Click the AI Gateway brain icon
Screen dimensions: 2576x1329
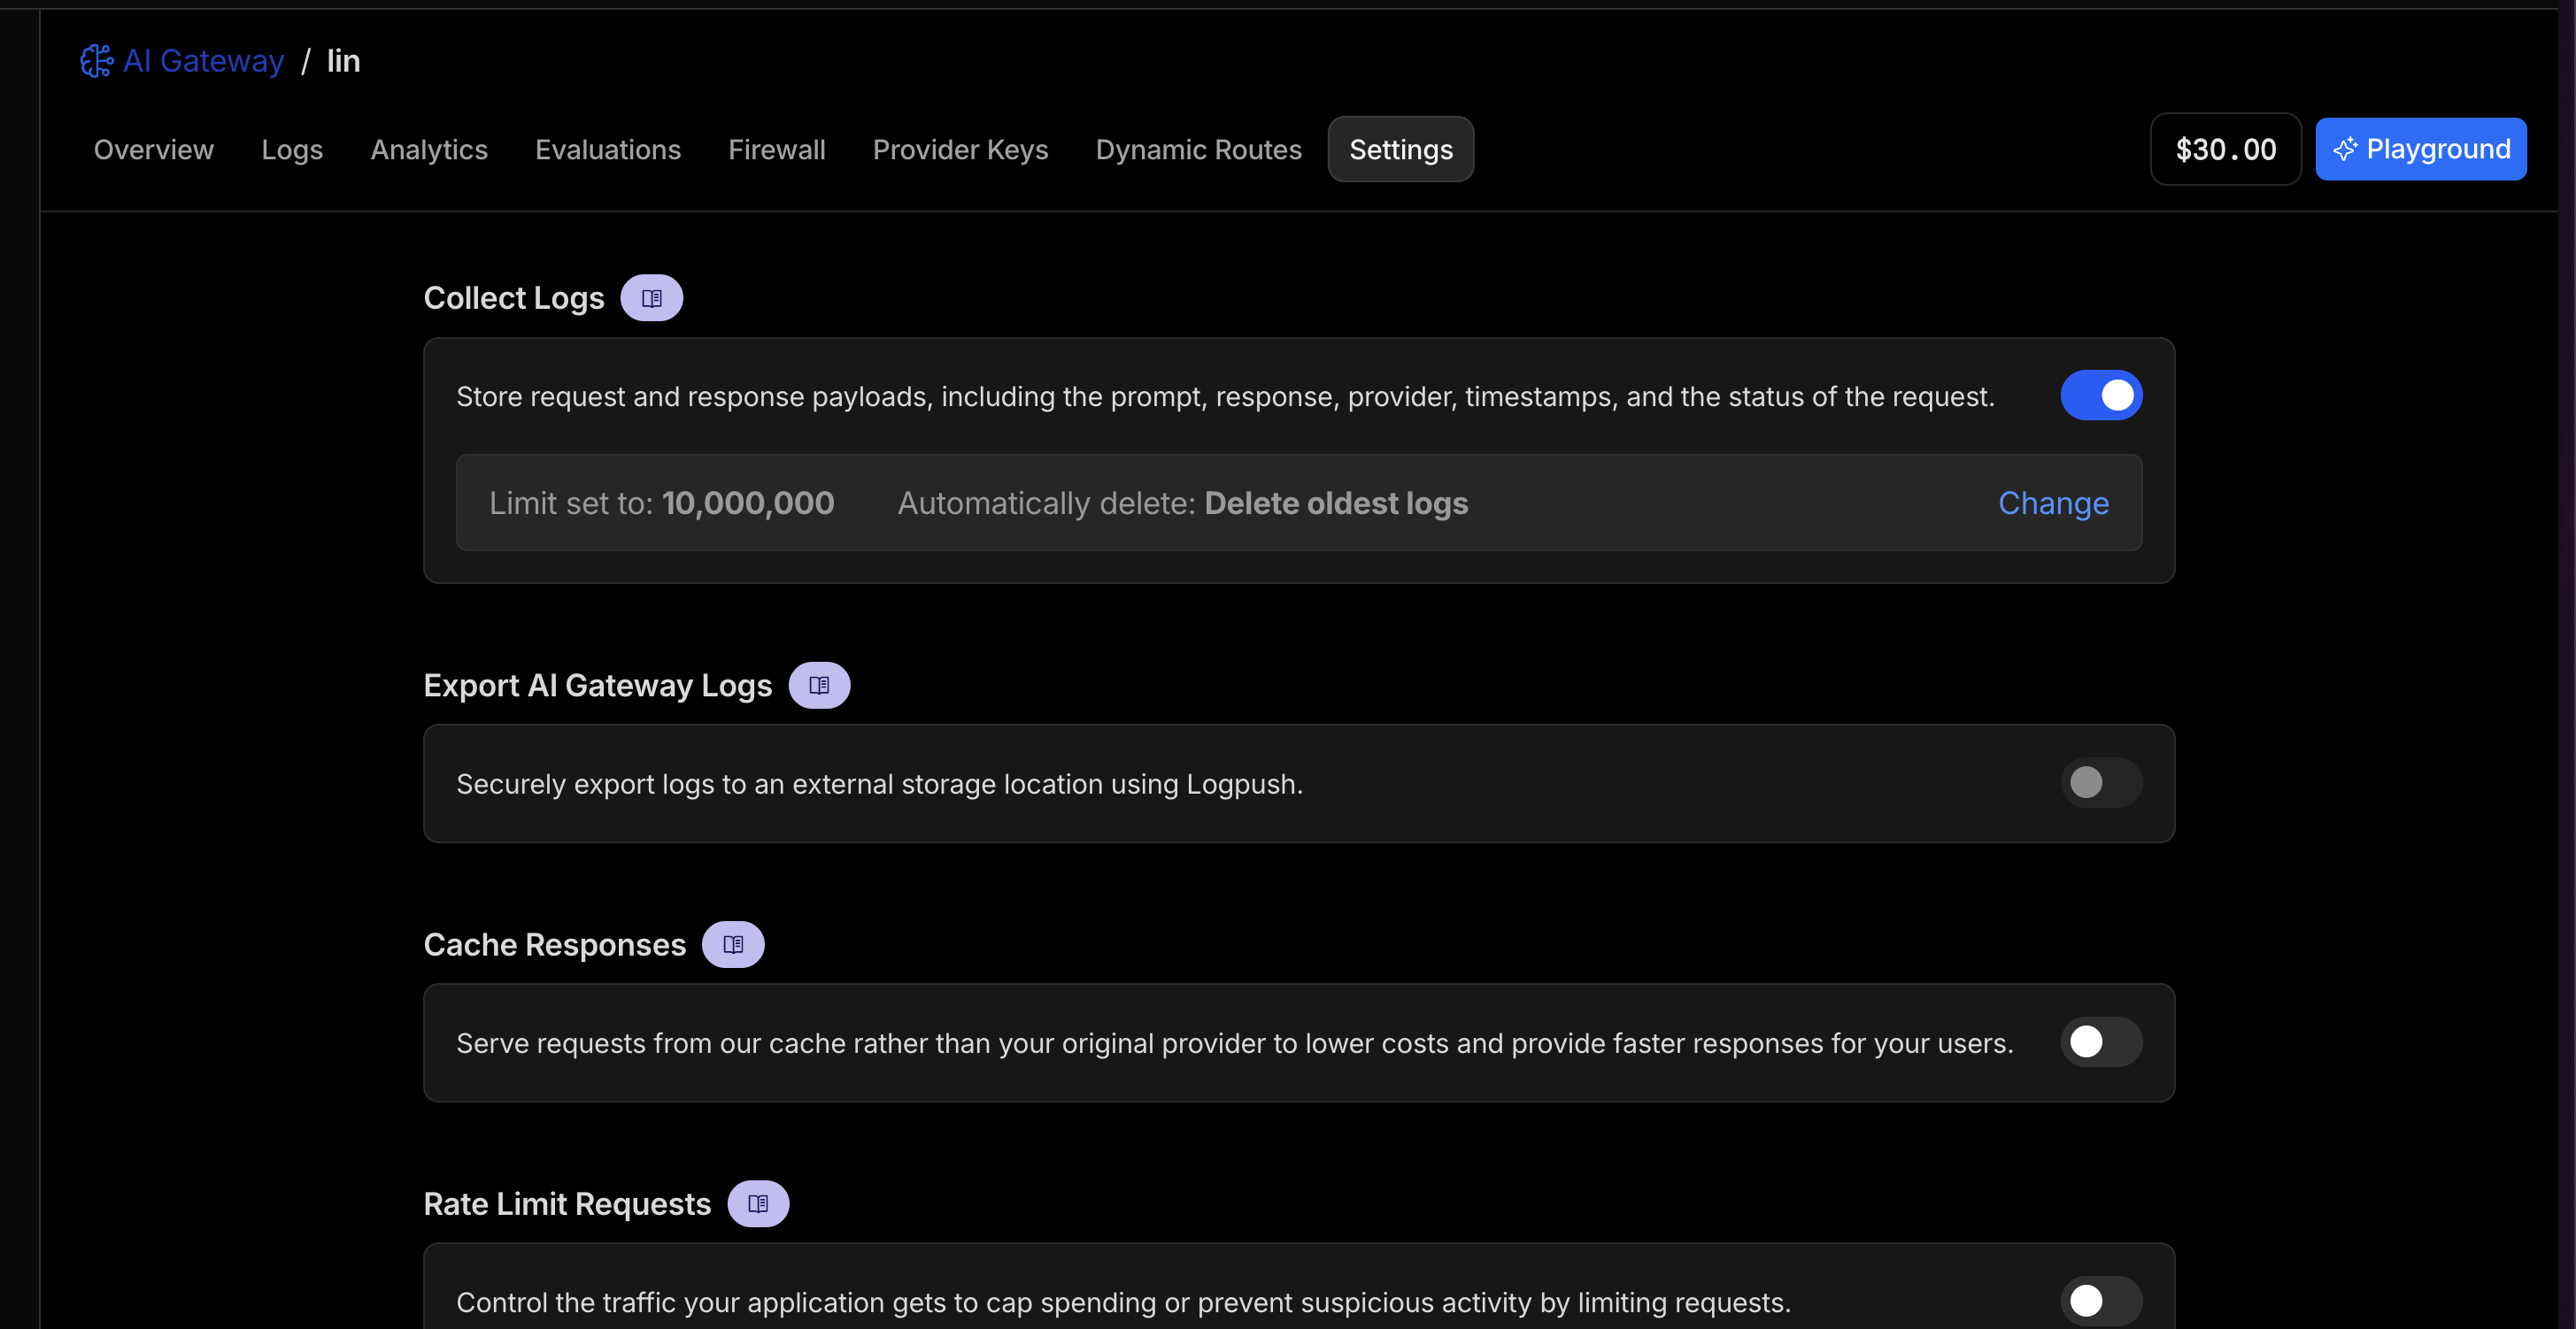point(96,61)
